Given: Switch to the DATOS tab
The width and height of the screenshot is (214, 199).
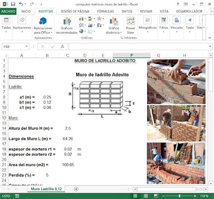Looking at the screenshot, I should click(127, 11).
